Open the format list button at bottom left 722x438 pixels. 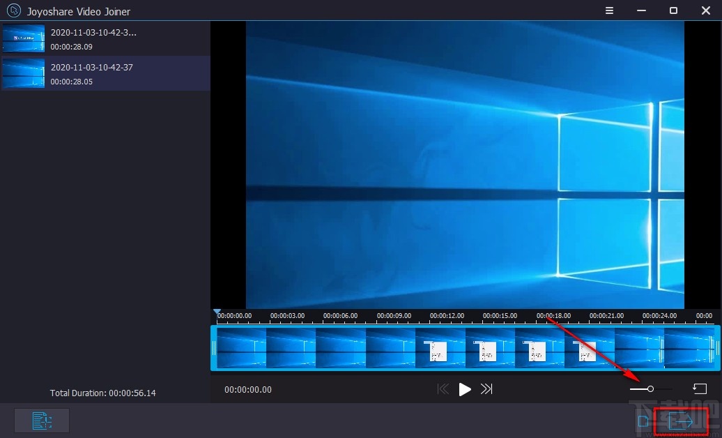coord(42,421)
